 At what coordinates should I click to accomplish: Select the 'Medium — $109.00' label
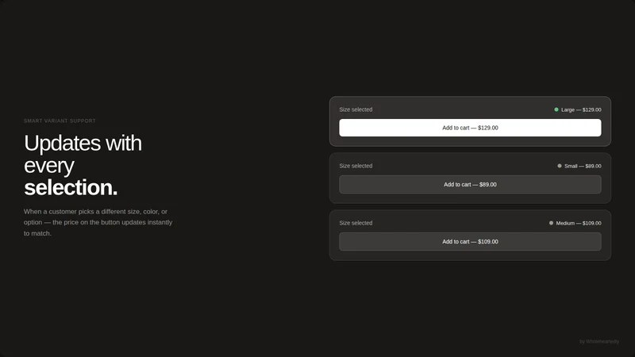coord(579,223)
